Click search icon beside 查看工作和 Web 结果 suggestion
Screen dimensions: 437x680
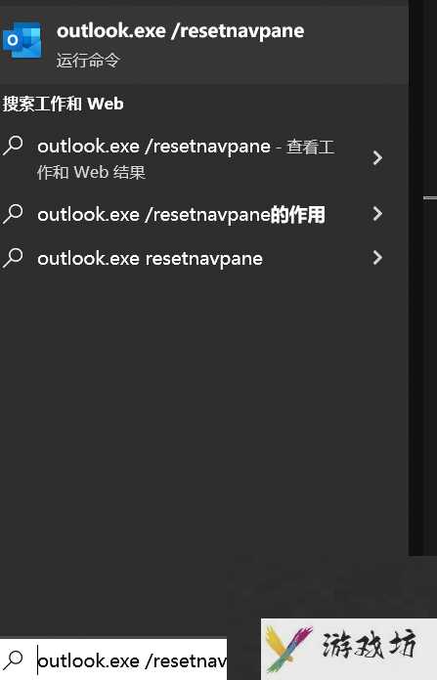tap(13, 146)
